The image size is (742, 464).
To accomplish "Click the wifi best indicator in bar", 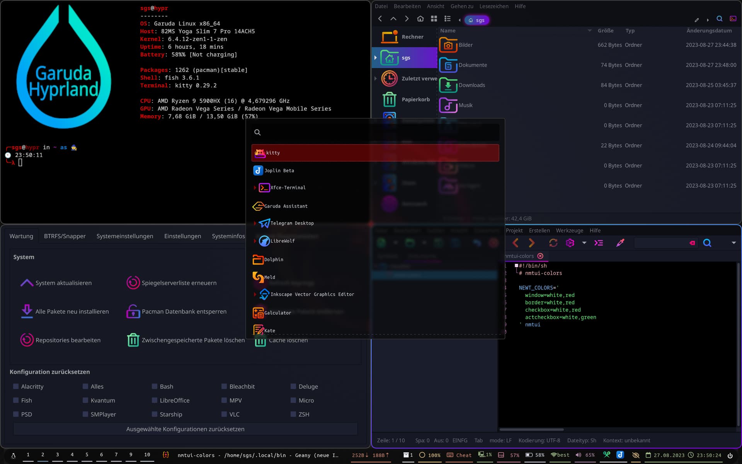I will pos(560,455).
